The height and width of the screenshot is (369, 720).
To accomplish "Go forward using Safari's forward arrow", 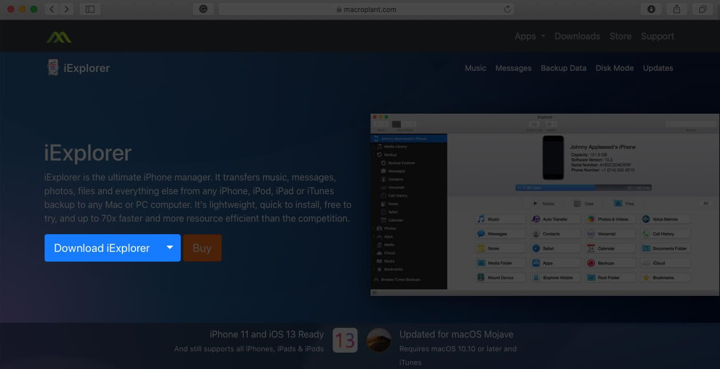I will coord(67,9).
